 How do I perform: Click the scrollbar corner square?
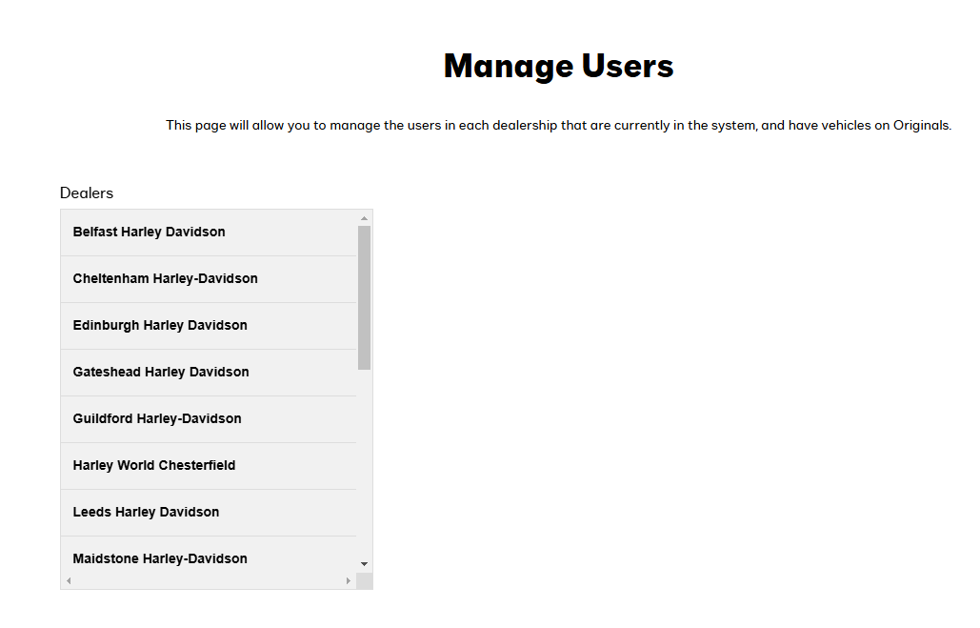tap(364, 580)
